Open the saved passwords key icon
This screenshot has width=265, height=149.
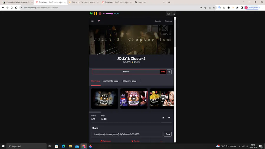201,8
